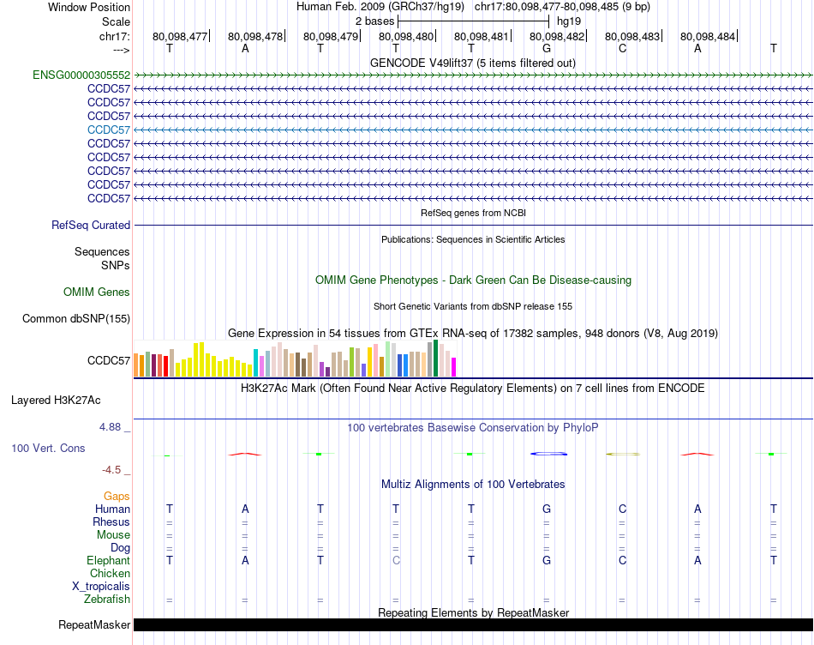Click the black RepeatMasker bar
This screenshot has height=645, width=814.
[473, 624]
